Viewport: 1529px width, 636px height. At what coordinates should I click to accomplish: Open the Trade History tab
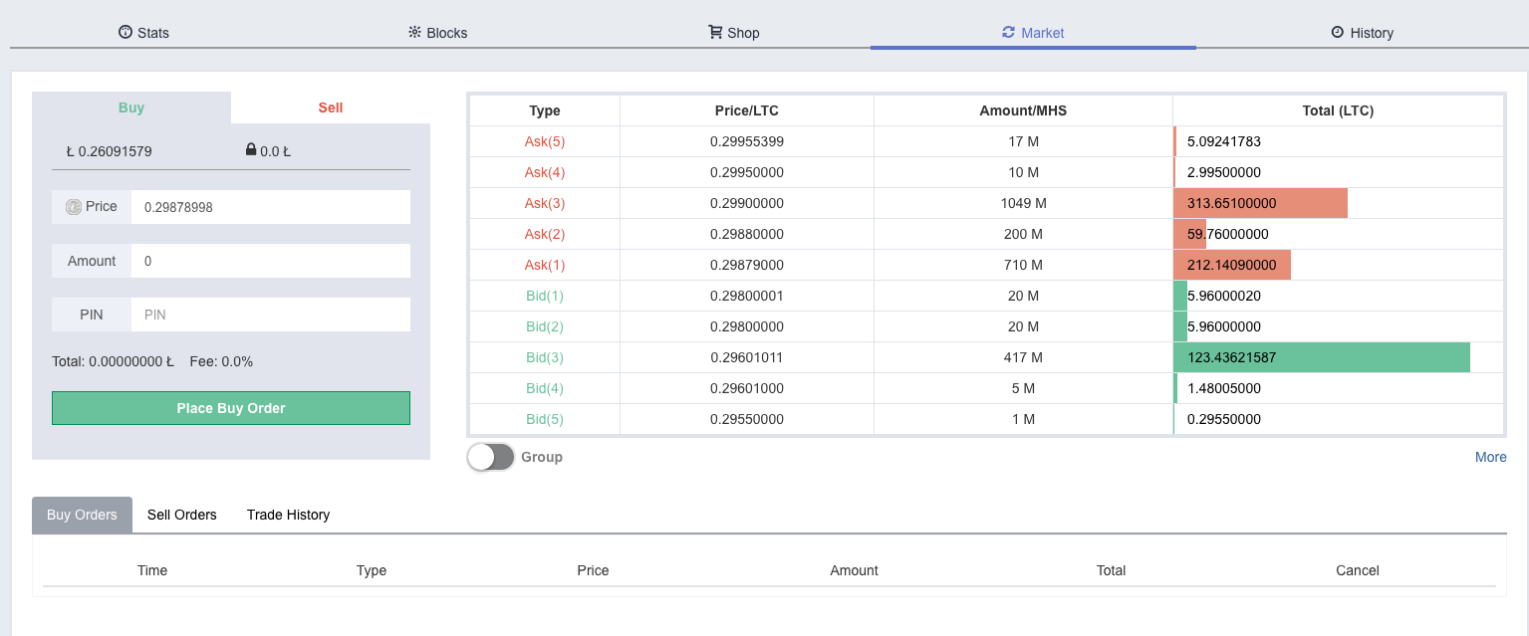pos(288,515)
